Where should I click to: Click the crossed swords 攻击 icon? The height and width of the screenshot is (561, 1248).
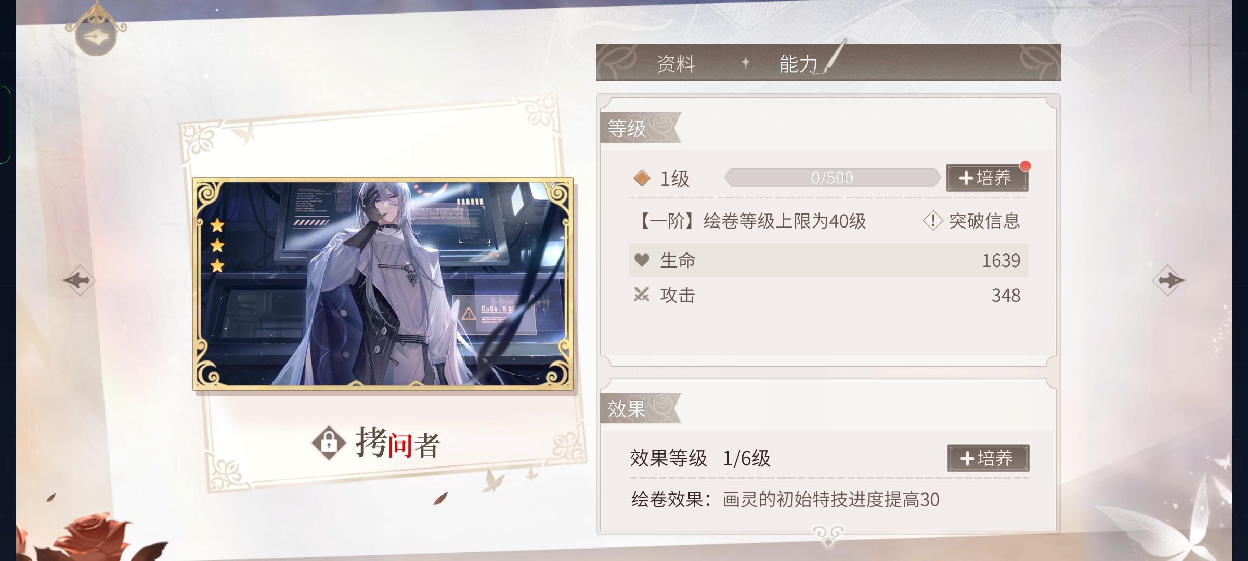click(642, 295)
